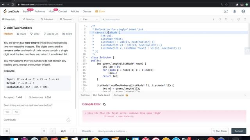The width and height of the screenshot is (250, 140).
Task: Open notifications bell
Action: (x=234, y=11)
